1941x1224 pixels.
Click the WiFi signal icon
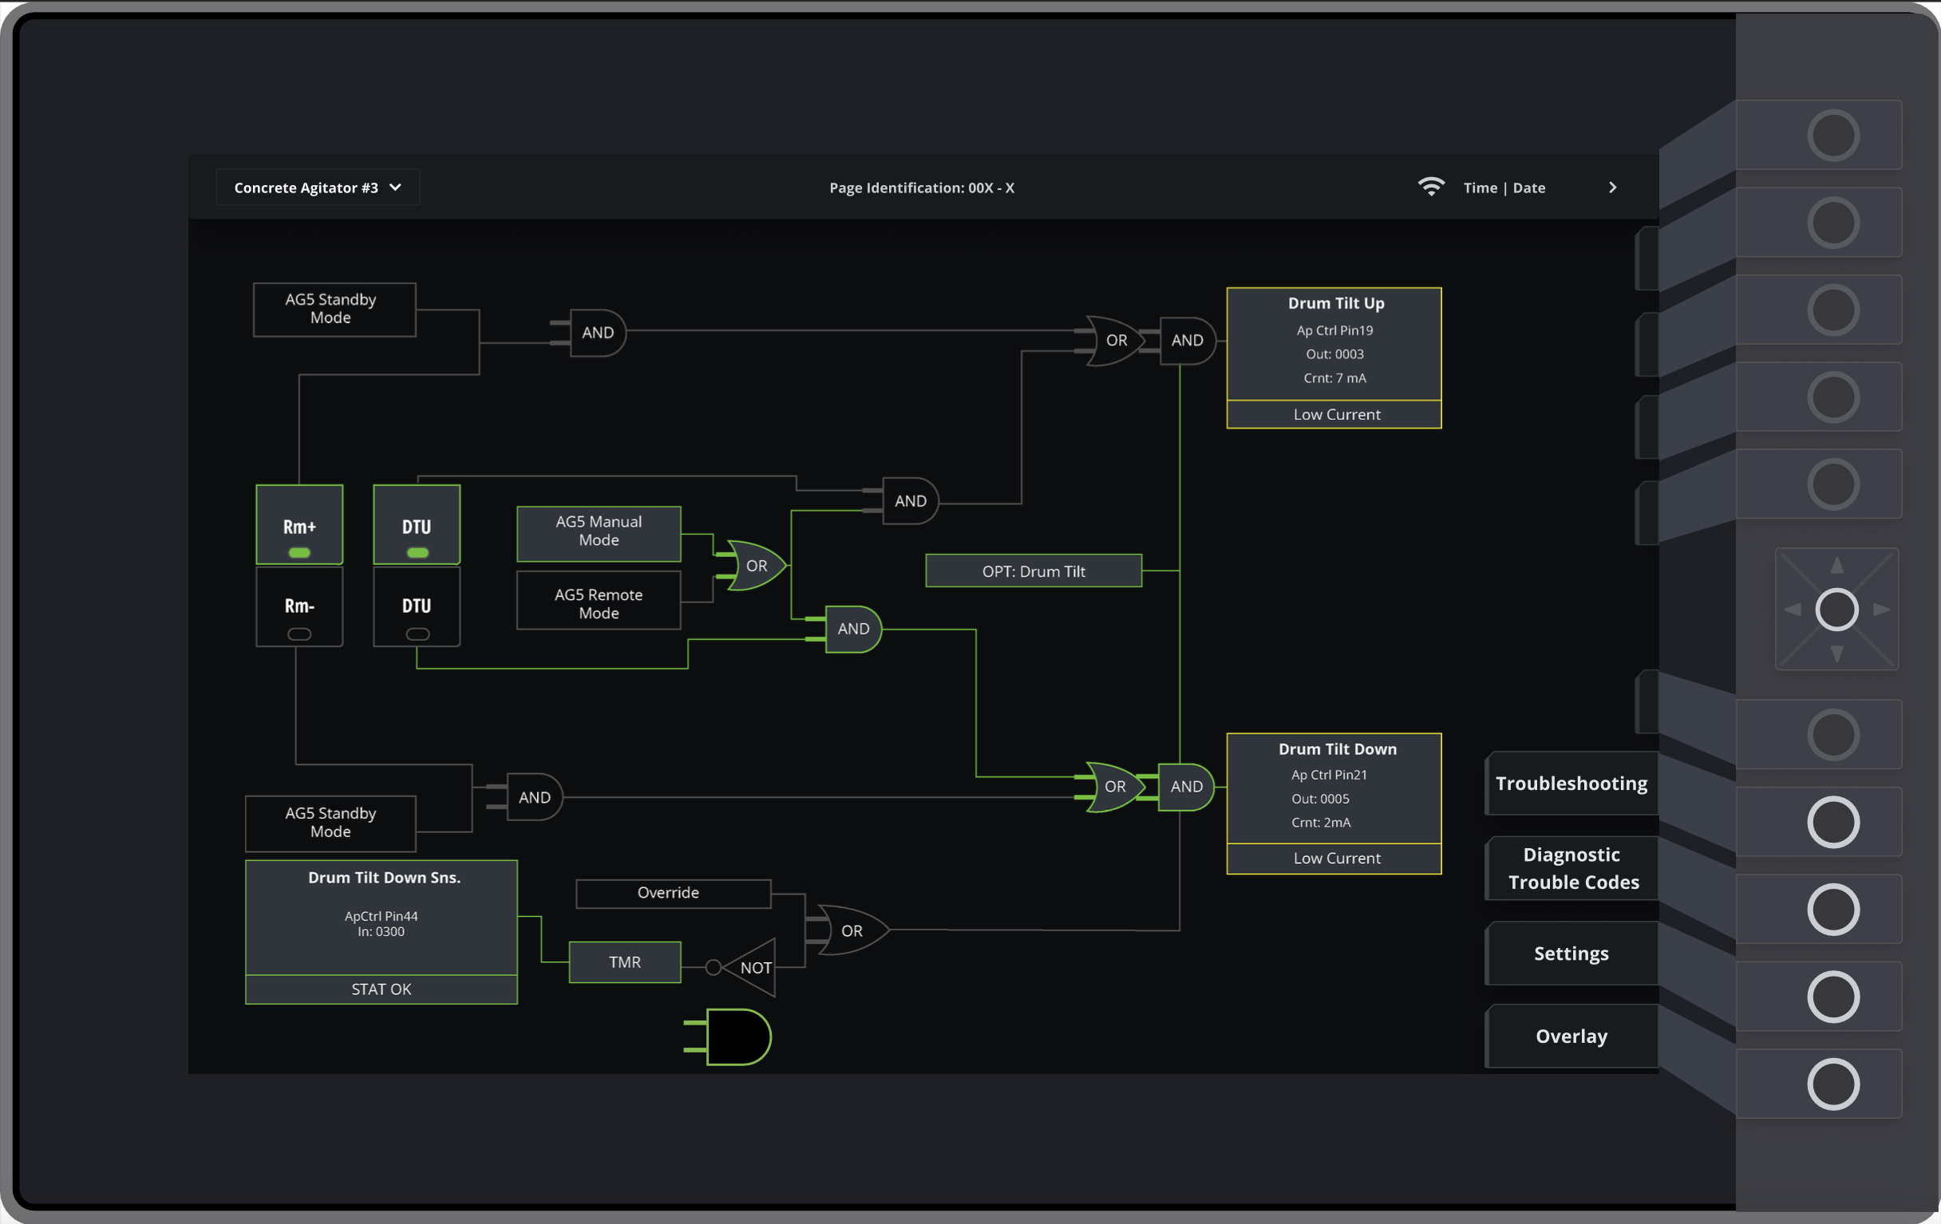1431,187
